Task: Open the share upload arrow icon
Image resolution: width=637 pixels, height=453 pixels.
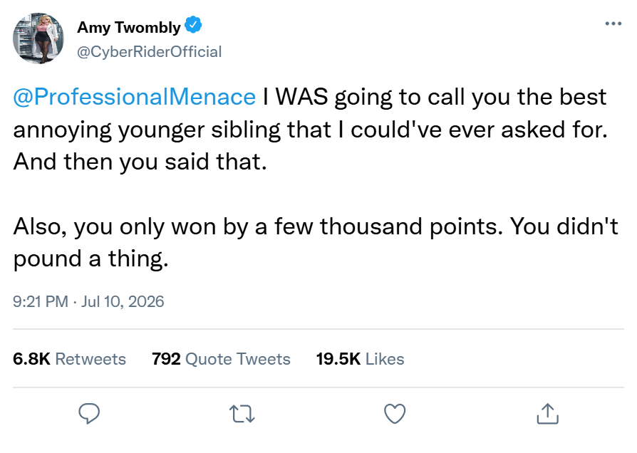Action: tap(548, 414)
